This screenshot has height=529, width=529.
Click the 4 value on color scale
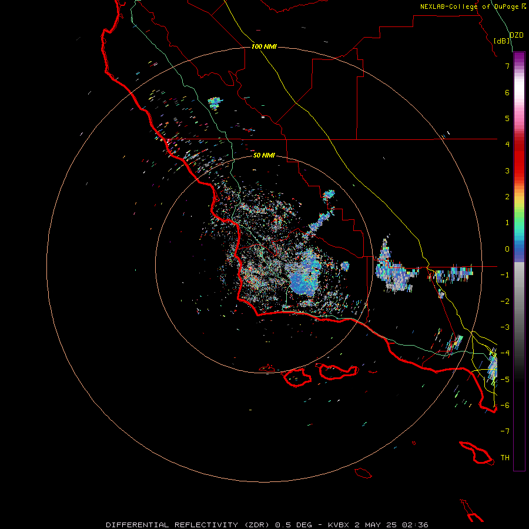click(507, 145)
